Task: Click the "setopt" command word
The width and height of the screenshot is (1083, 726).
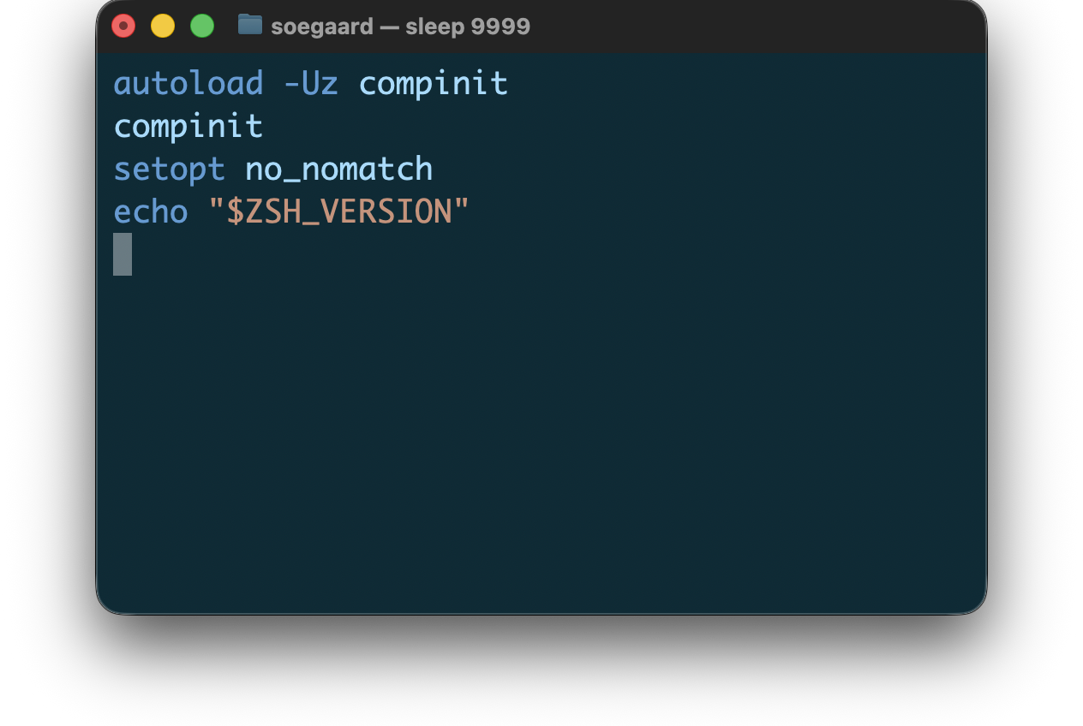Action: point(170,170)
